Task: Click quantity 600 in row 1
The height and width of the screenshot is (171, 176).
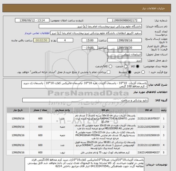Action: (x=40, y=119)
